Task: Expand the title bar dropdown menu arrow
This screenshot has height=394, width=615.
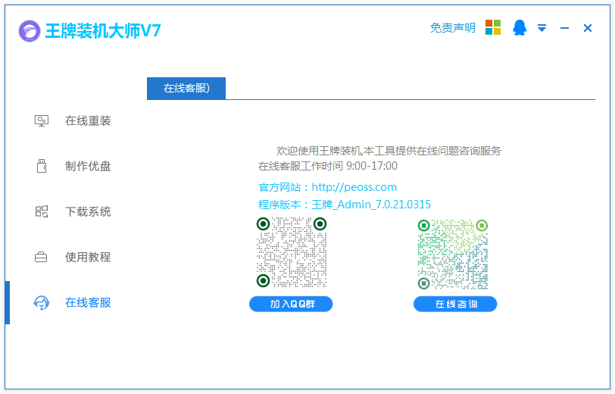Action: coord(542,28)
